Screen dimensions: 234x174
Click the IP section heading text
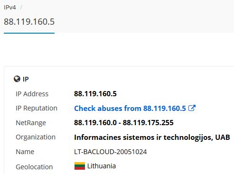[26, 79]
